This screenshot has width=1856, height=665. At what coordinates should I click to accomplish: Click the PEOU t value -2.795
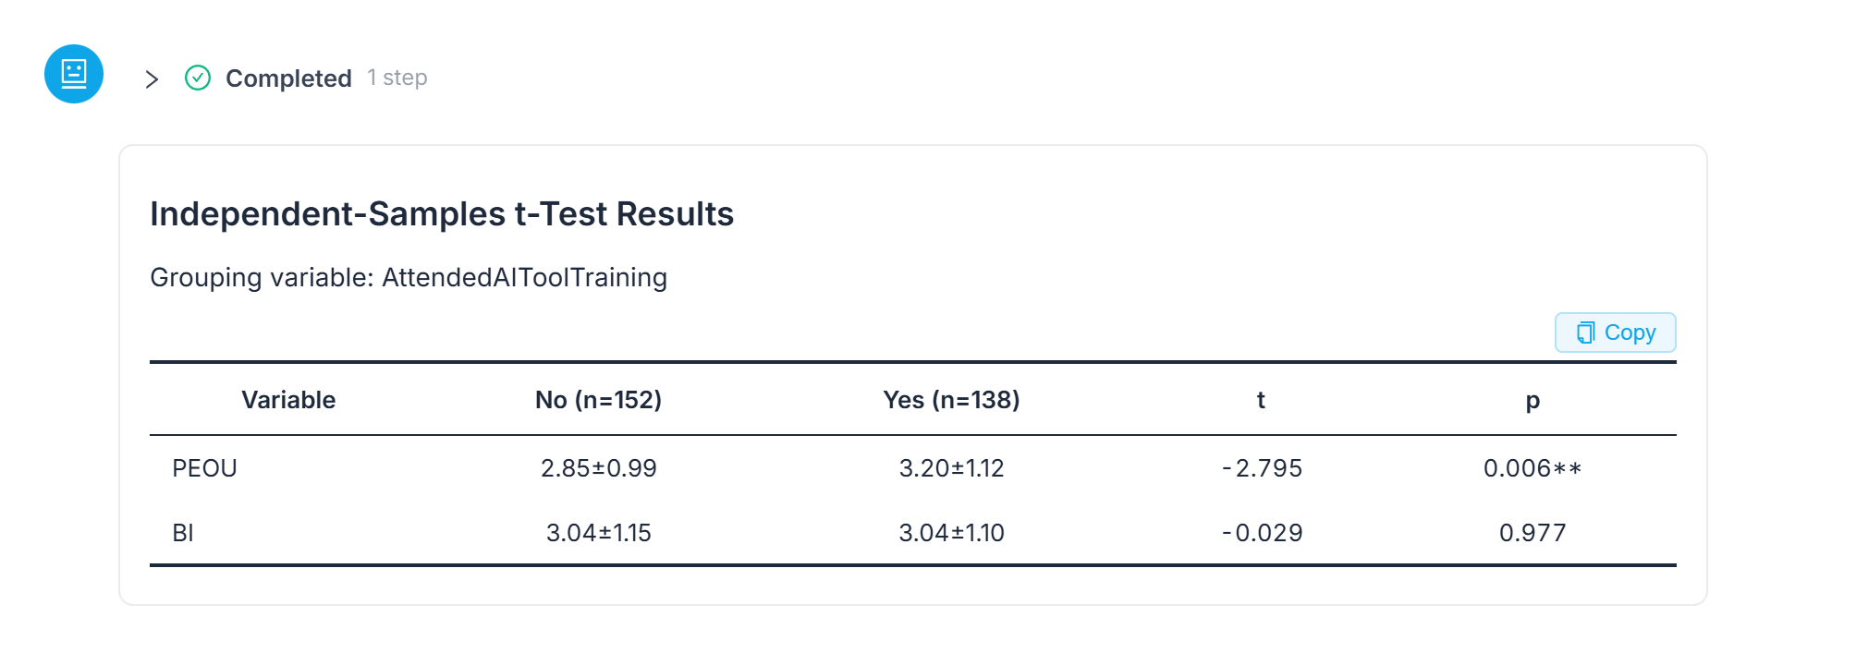click(1262, 468)
